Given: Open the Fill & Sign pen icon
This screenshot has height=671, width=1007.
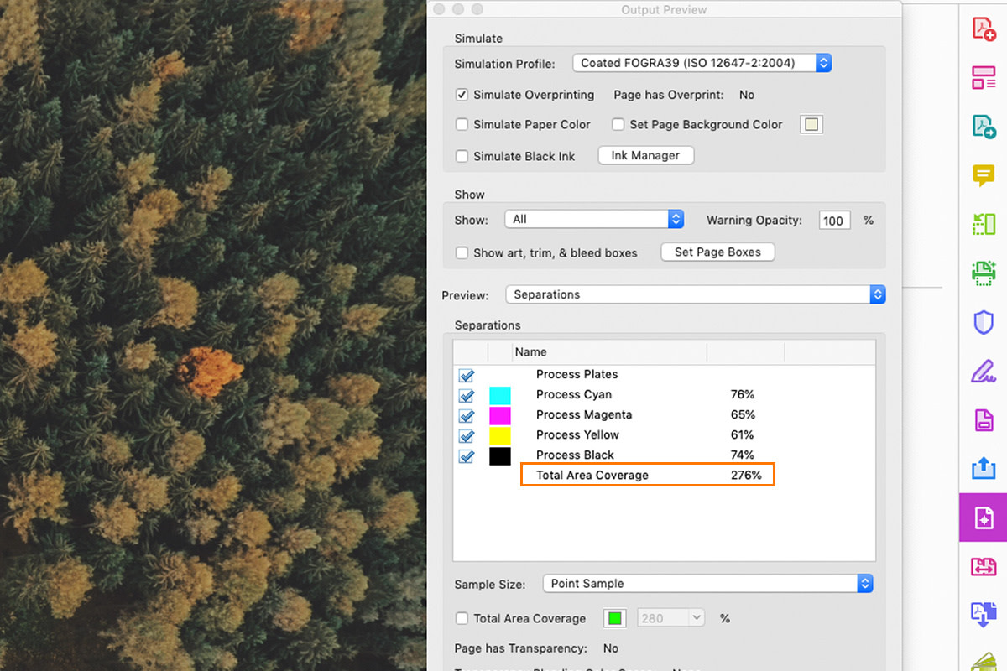Looking at the screenshot, I should click(x=983, y=371).
